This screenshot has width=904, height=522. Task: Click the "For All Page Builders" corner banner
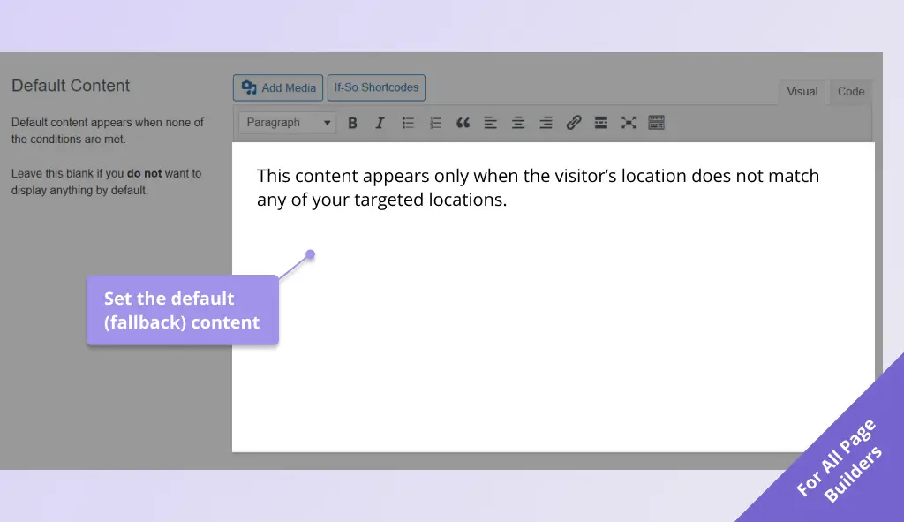coord(840,461)
